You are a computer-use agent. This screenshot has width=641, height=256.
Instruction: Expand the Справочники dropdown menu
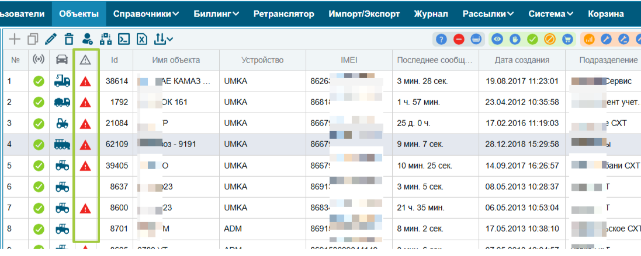146,14
